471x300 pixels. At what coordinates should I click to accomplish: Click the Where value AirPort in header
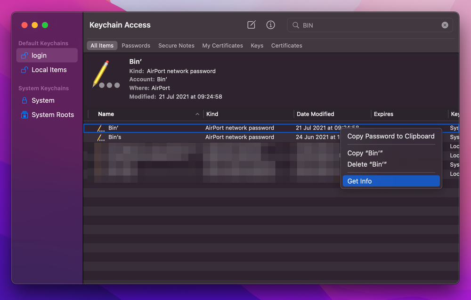(x=161, y=88)
